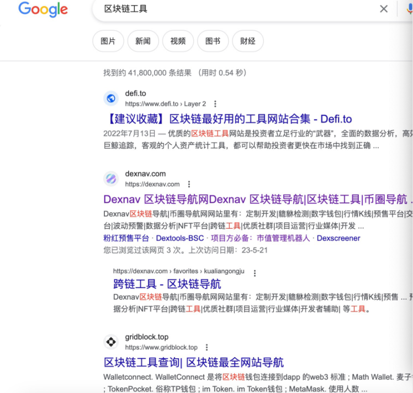Select the 财经 filter tab
Image resolution: width=413 pixels, height=393 pixels.
pos(248,41)
